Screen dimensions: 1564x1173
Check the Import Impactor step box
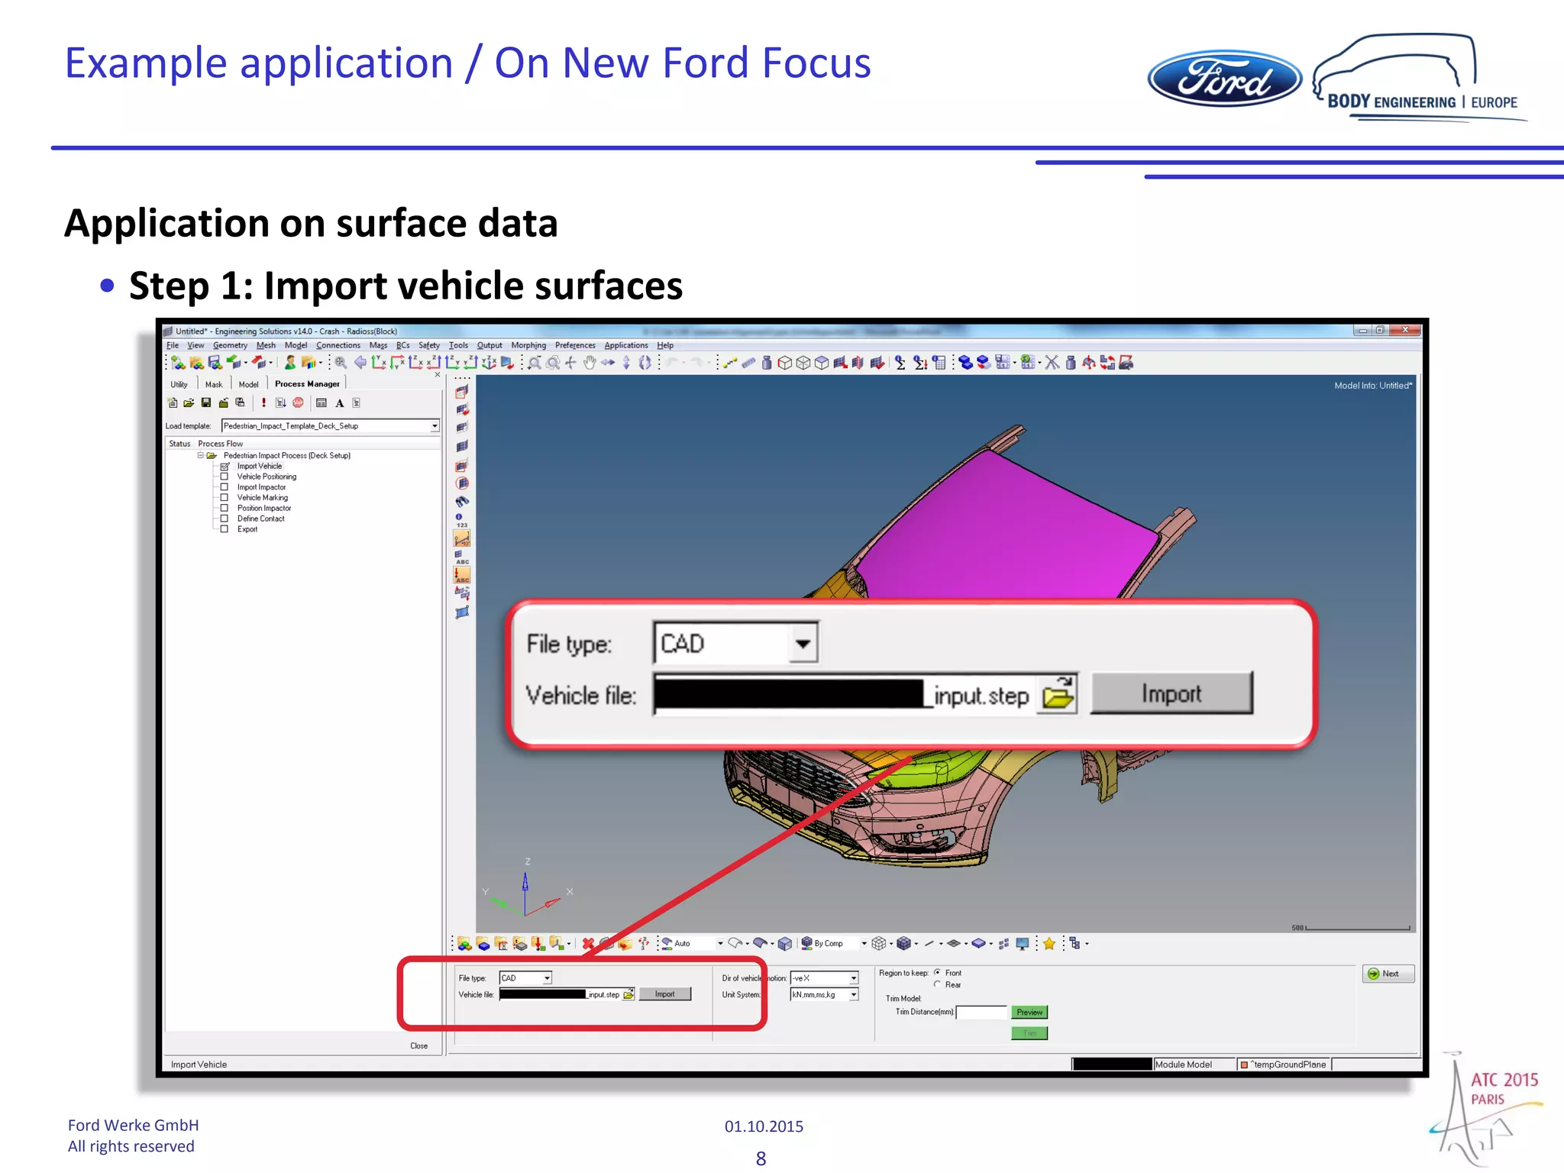225,487
